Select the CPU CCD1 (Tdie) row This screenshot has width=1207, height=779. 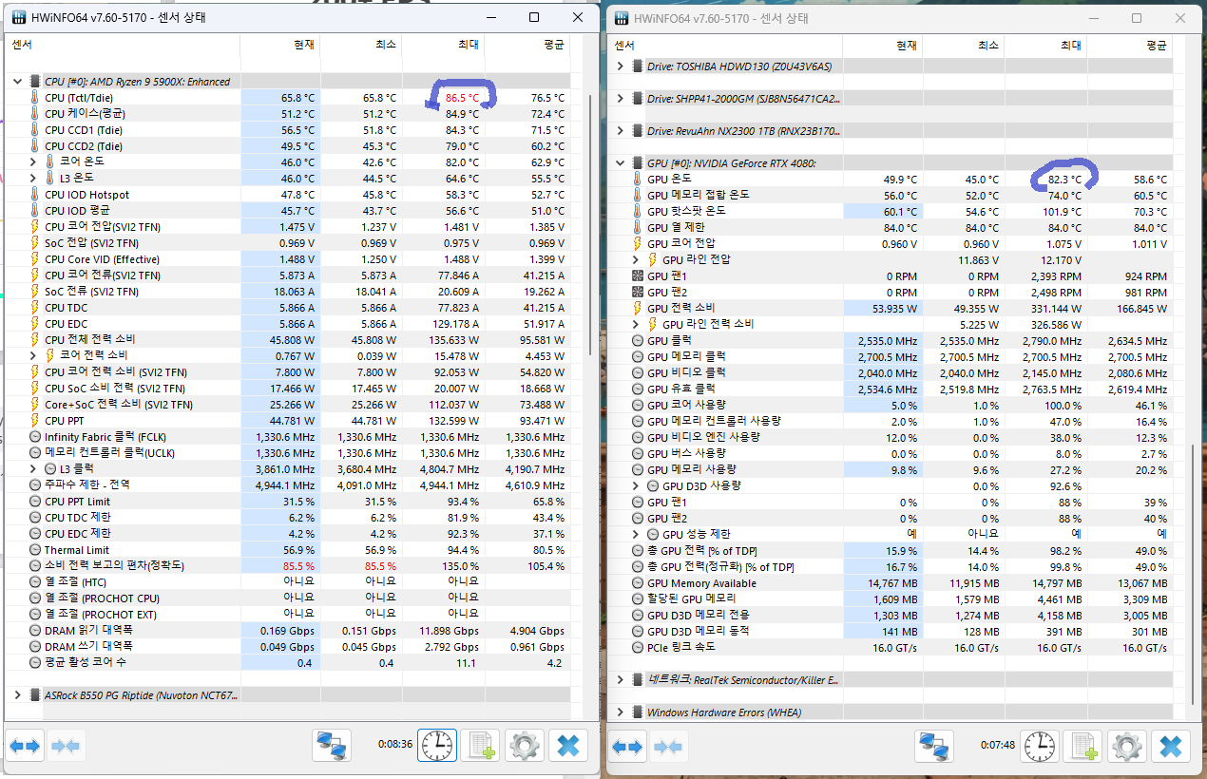tap(288, 130)
